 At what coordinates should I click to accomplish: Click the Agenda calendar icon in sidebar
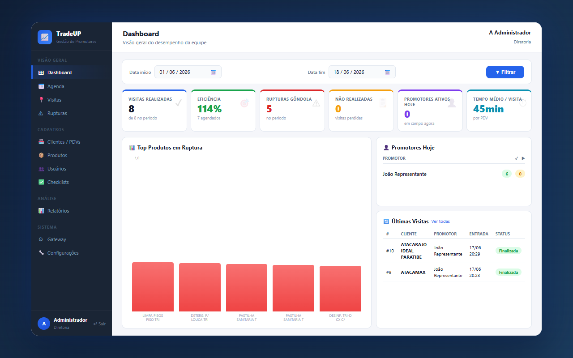coord(41,86)
